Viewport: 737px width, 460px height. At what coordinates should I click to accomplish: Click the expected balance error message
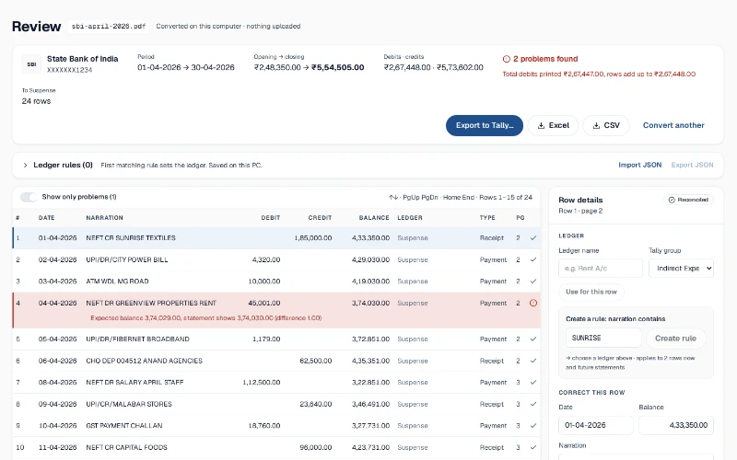point(205,318)
